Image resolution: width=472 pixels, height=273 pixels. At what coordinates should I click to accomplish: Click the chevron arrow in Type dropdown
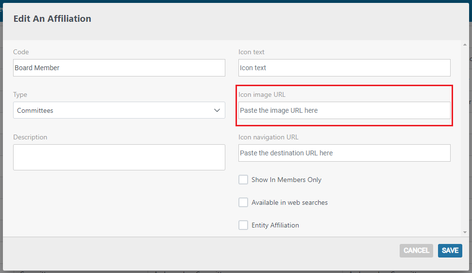click(x=217, y=110)
